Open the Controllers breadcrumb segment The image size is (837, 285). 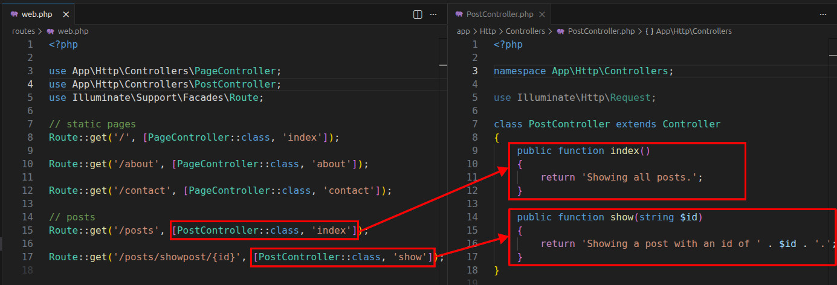tap(525, 31)
